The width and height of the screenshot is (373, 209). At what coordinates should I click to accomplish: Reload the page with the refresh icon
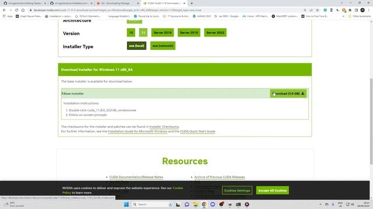click(x=17, y=10)
